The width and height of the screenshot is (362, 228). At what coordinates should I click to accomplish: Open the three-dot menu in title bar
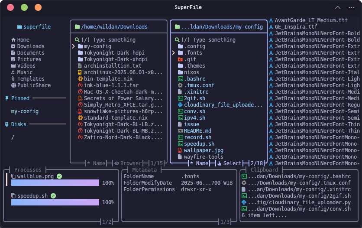(x=351, y=7)
